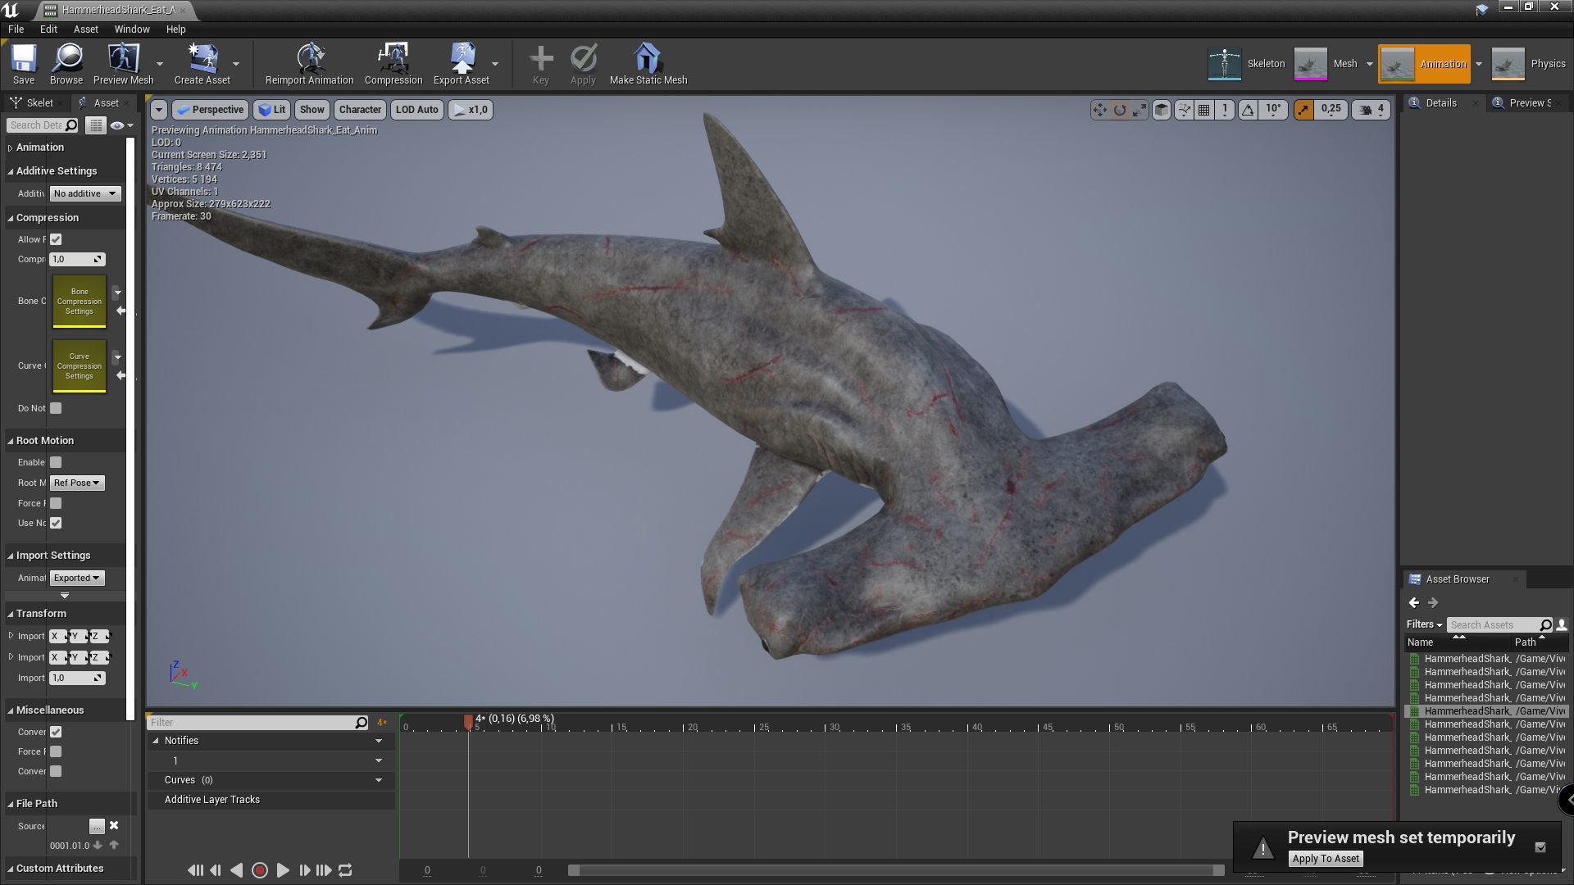The width and height of the screenshot is (1574, 885).
Task: Open the Character menu button
Action: point(360,110)
